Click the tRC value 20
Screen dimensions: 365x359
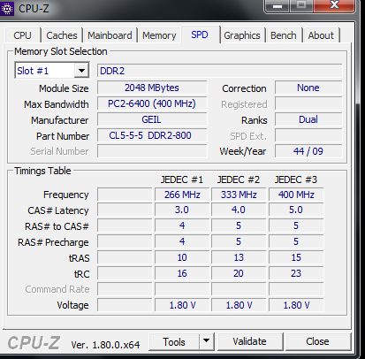pyautogui.click(x=239, y=273)
